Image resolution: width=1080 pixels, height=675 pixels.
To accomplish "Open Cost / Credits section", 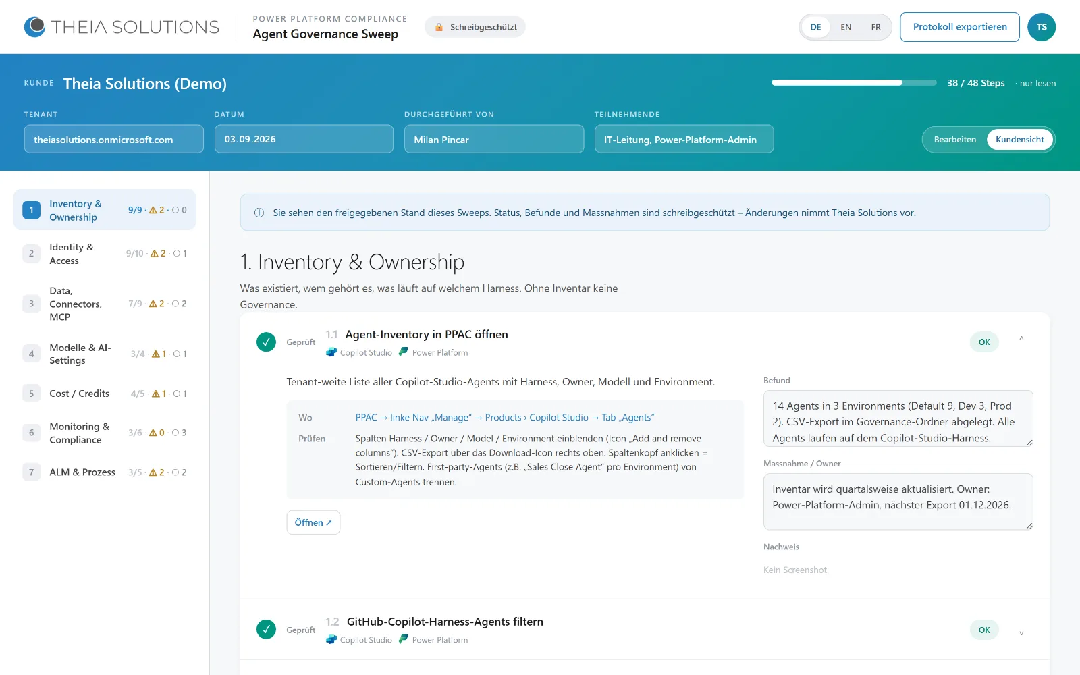I will pos(105,394).
